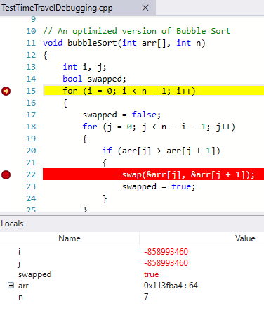The image size is (264, 313).
Task: Close the TestTimeTravelDebugging.cpp tab
Action: point(145,8)
